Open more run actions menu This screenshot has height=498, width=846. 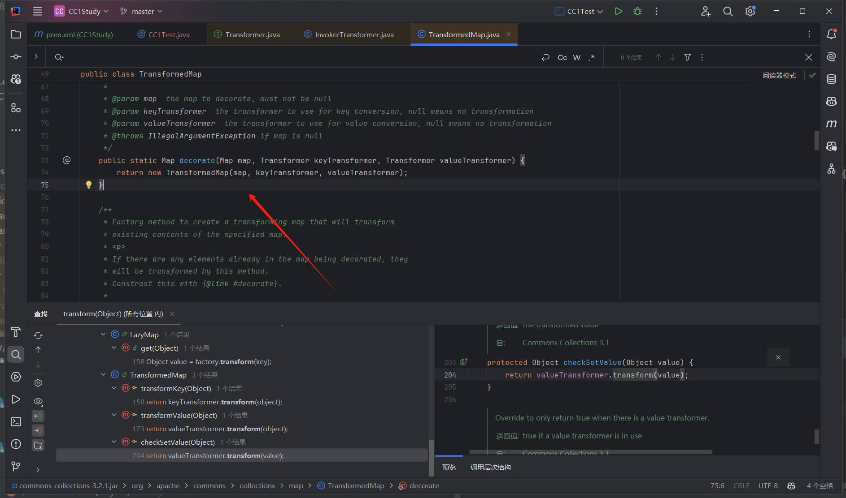(657, 11)
